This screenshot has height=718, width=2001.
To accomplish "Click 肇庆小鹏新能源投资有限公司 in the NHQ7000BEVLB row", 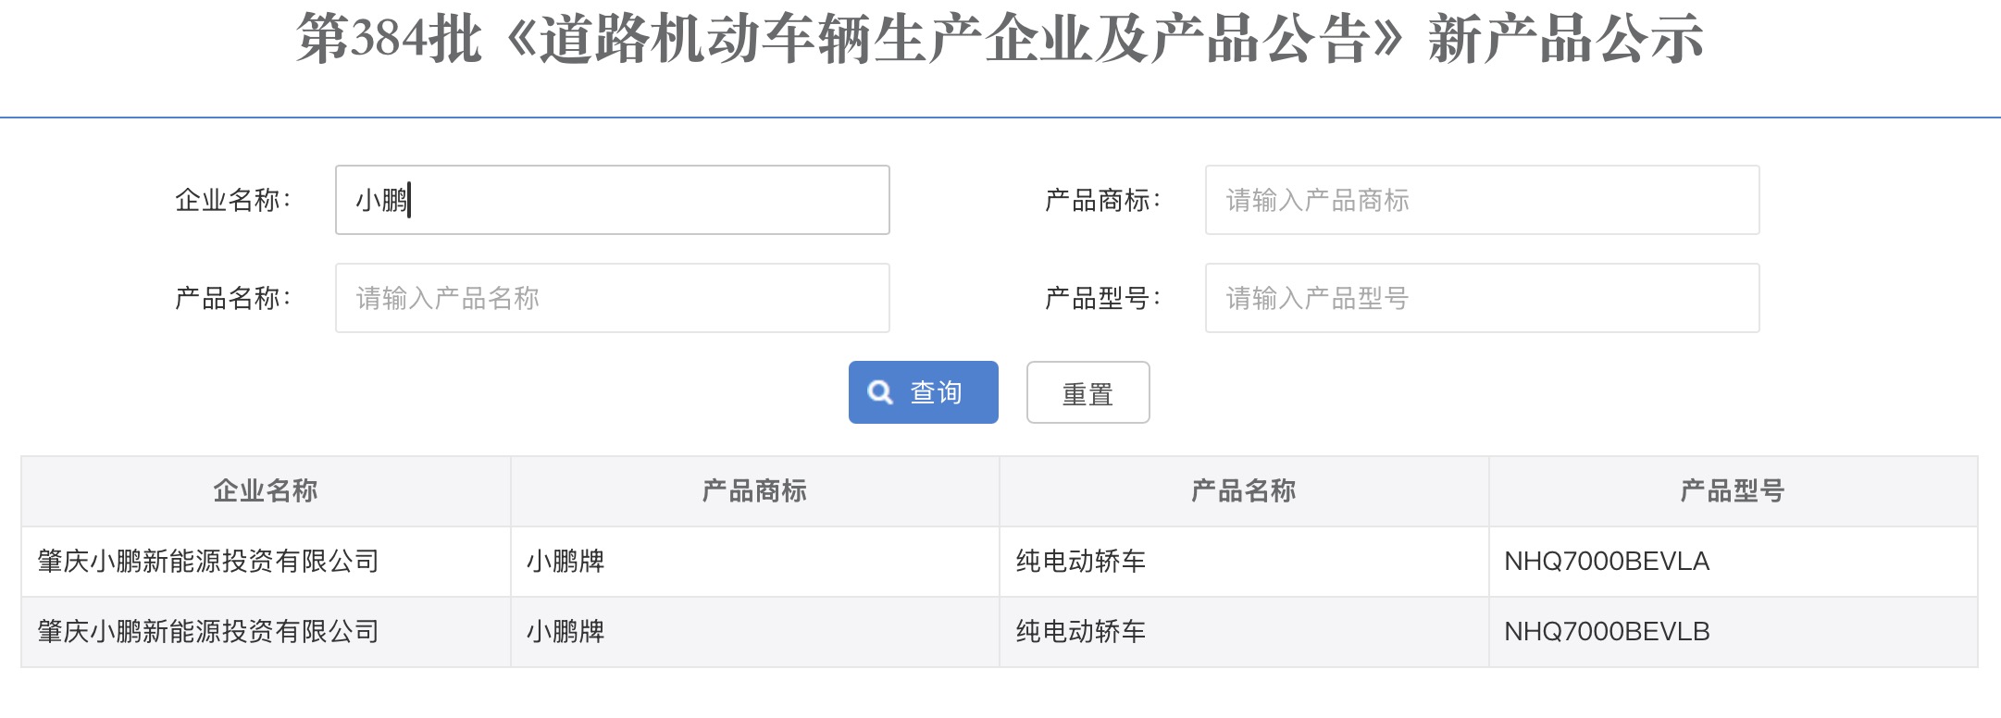I will (x=208, y=631).
